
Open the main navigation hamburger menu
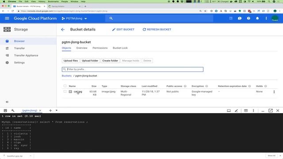(x=7, y=19)
